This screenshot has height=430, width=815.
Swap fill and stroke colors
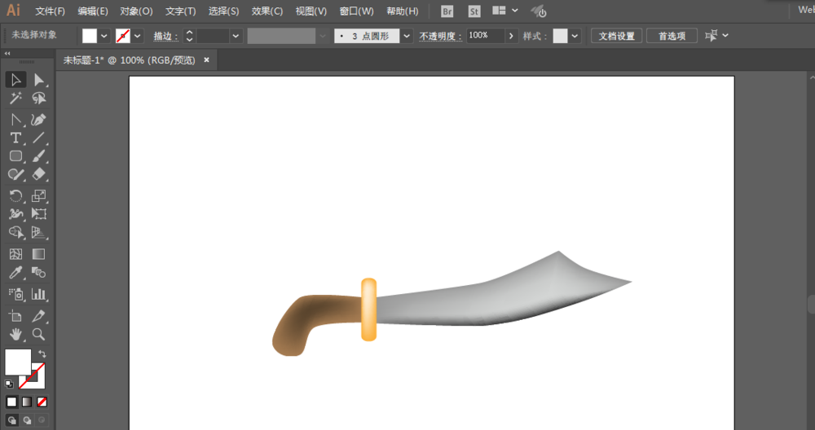42,353
